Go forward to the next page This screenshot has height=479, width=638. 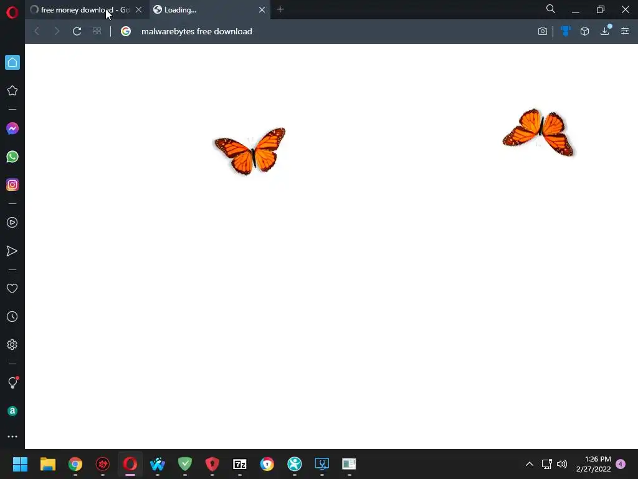click(x=57, y=31)
